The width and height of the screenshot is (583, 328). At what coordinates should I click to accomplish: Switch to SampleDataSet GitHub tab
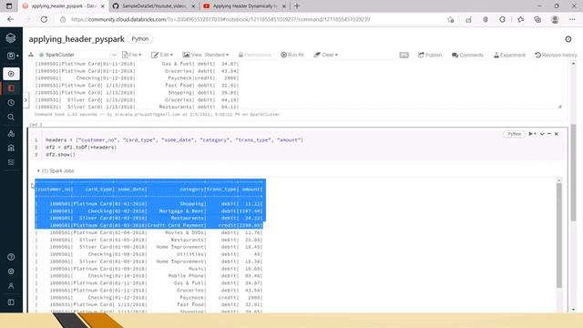(154, 6)
